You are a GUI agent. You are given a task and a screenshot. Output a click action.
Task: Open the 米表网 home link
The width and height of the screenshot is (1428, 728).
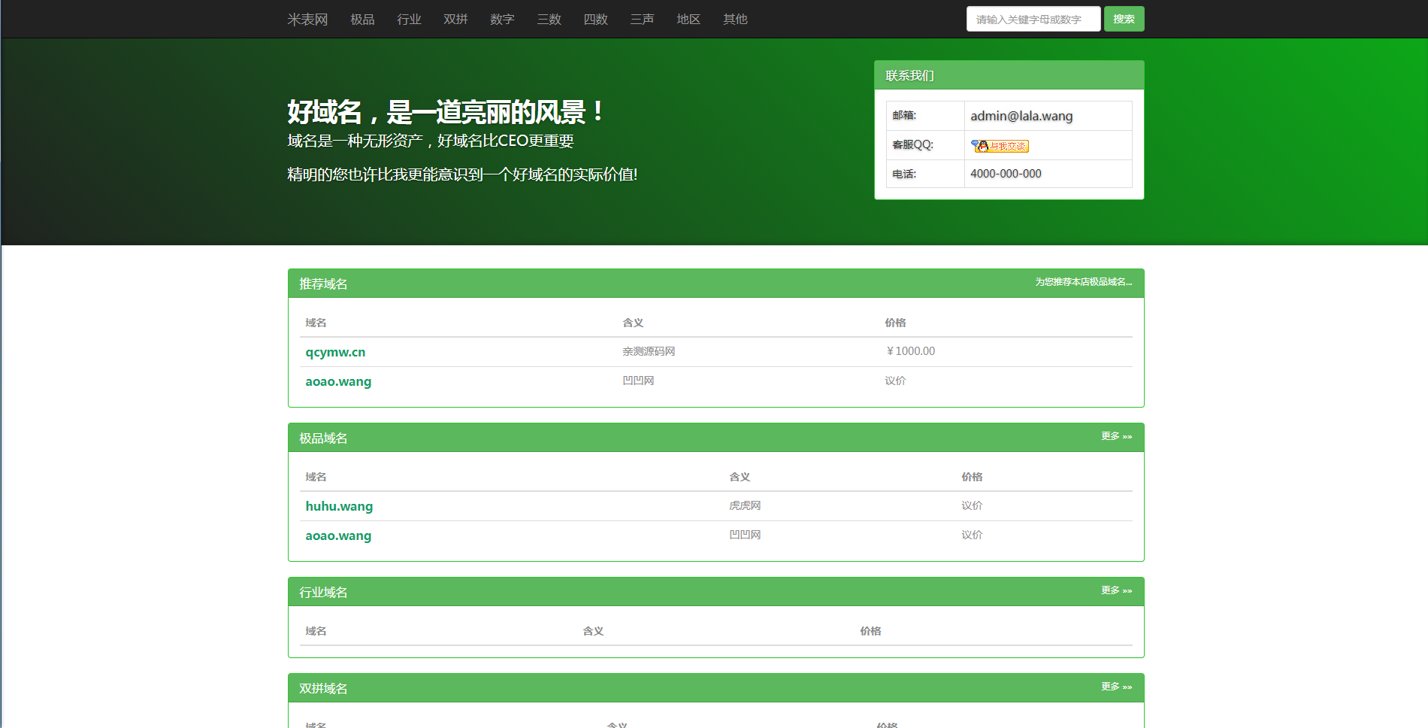(x=307, y=20)
